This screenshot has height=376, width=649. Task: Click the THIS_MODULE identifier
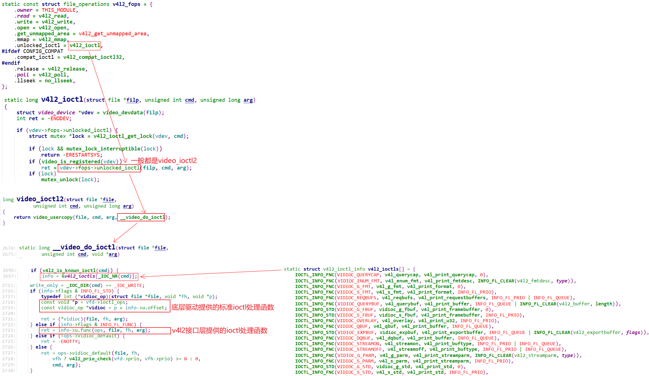(59, 10)
